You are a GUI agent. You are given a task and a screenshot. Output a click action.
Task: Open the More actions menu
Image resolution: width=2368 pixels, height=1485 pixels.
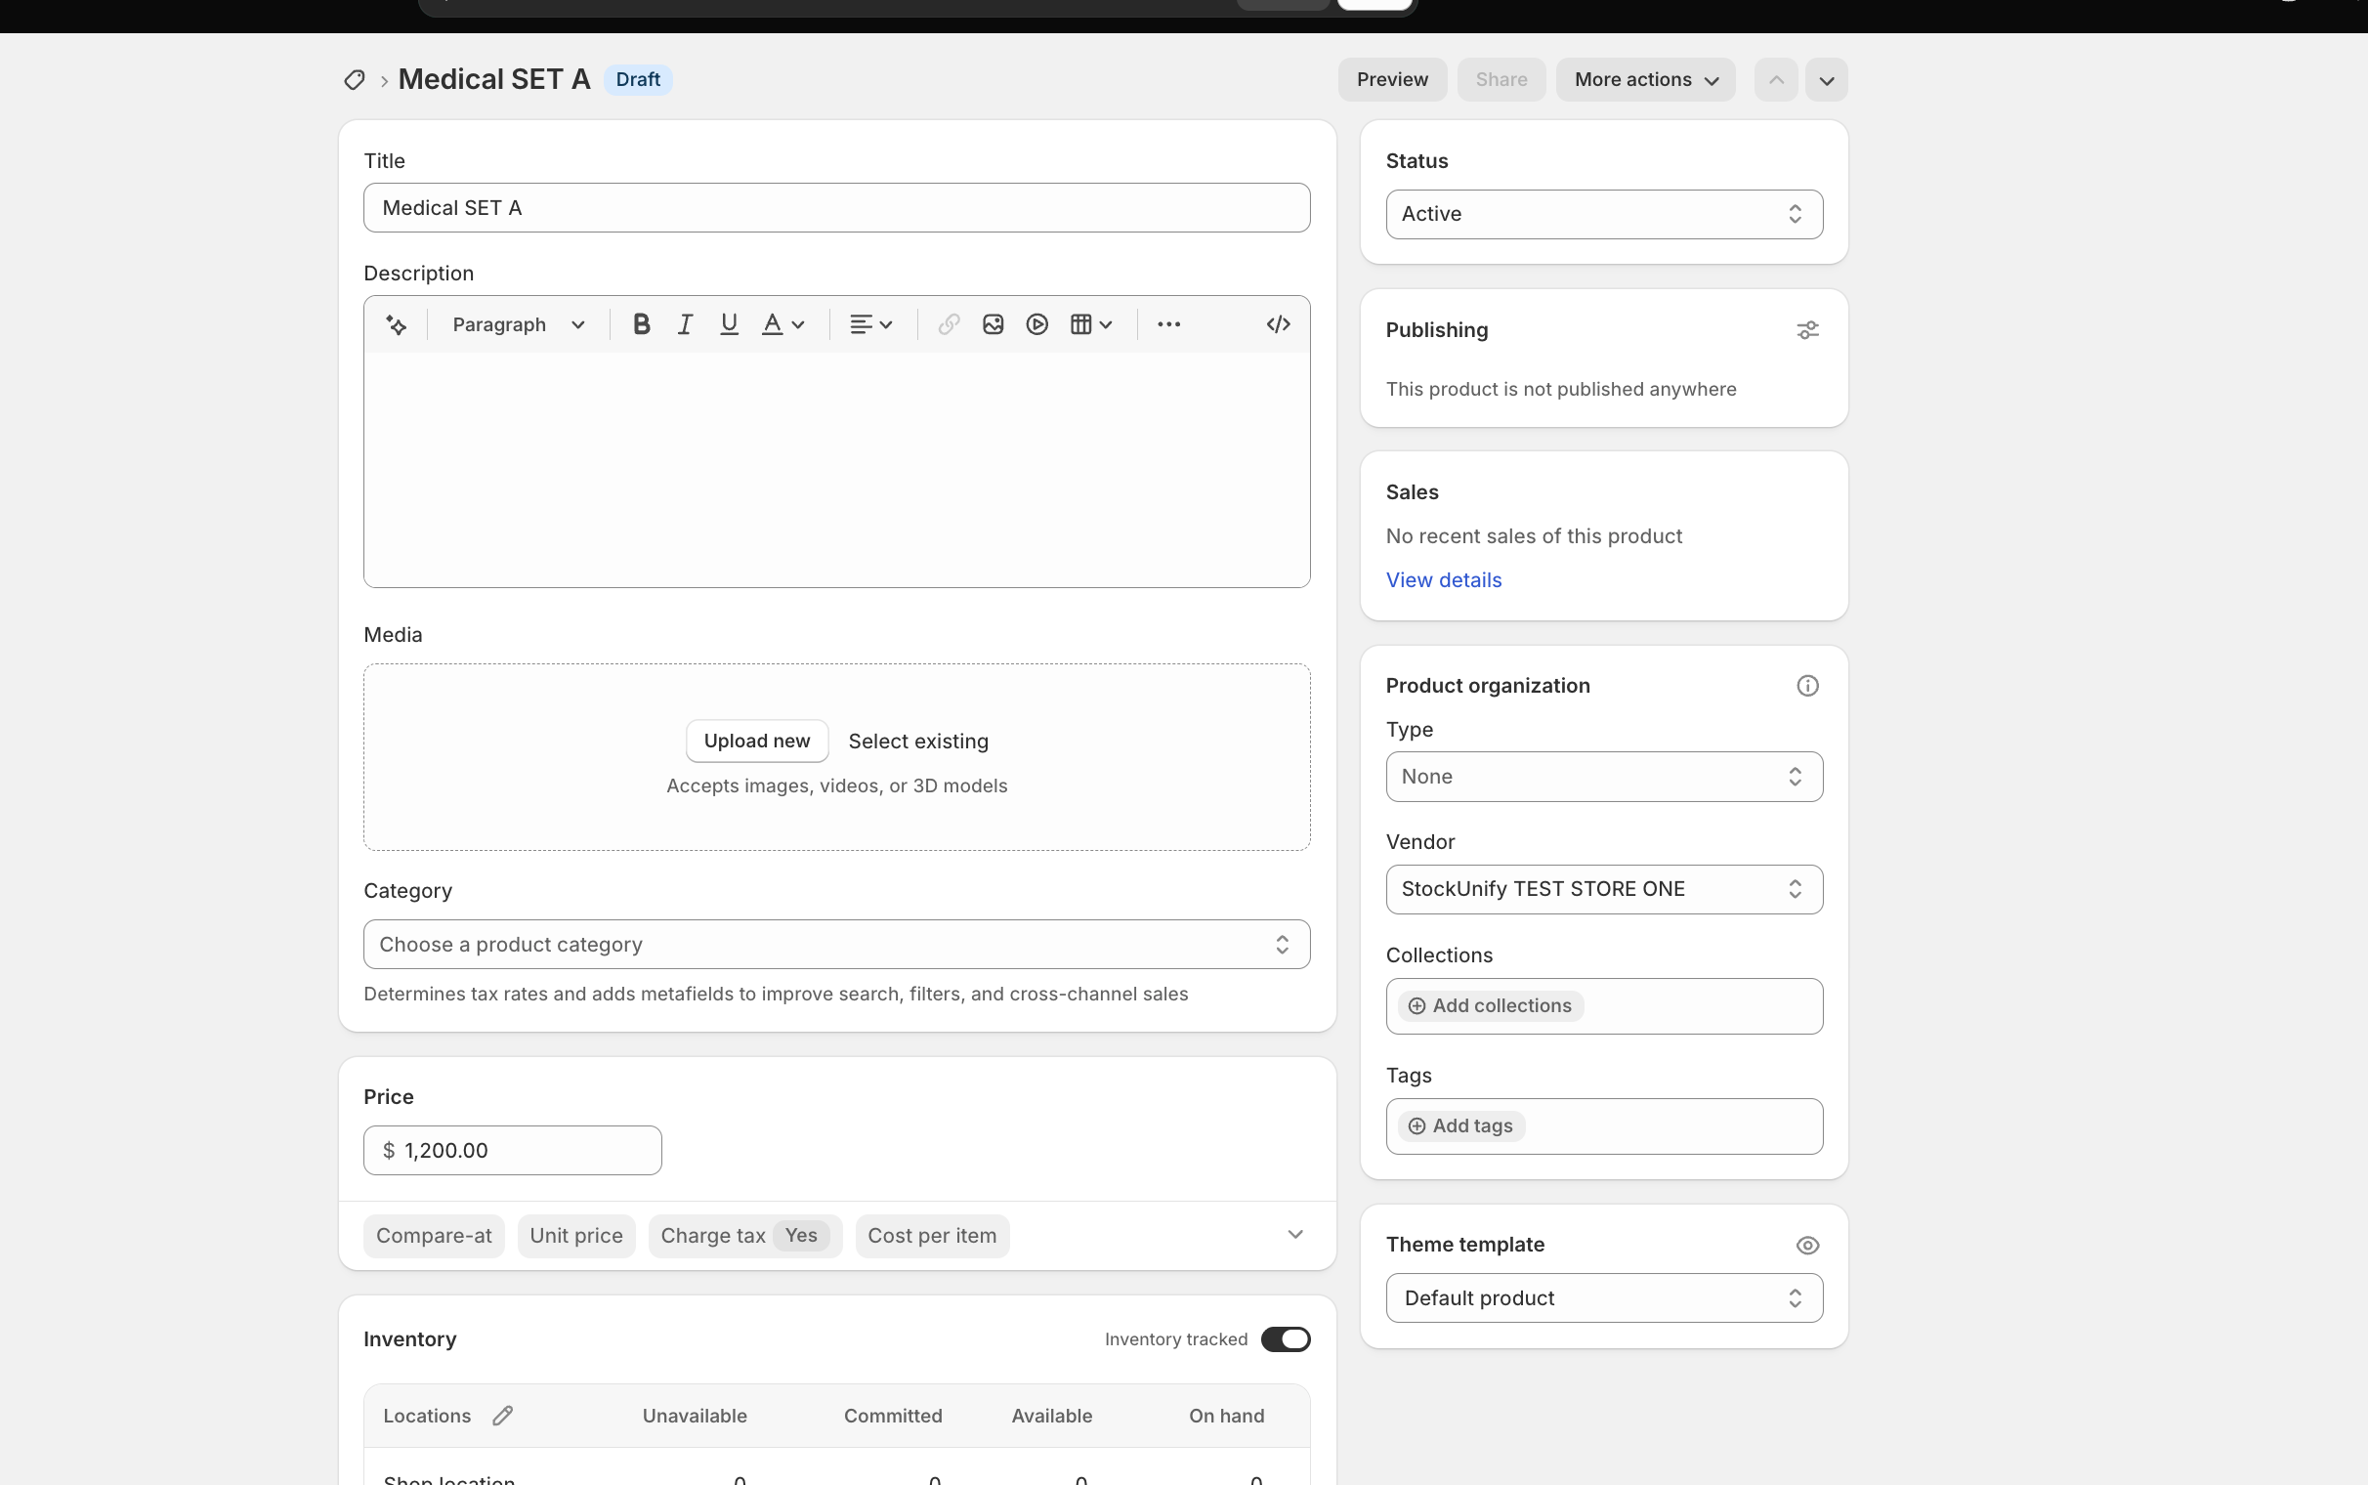click(x=1645, y=79)
